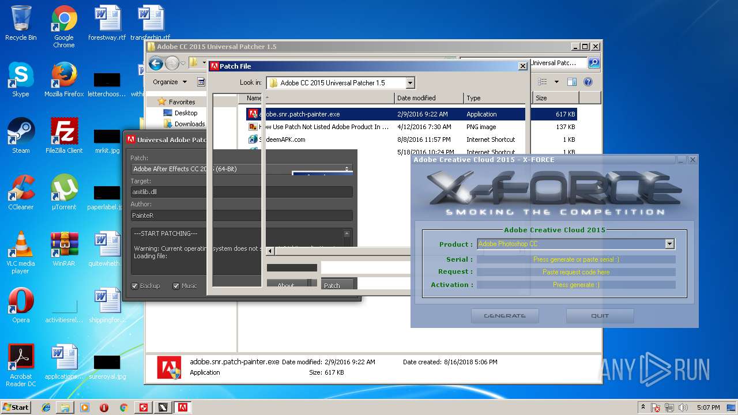738x415 pixels.
Task: Click the X-FORCE Request code field
Action: coord(576,272)
